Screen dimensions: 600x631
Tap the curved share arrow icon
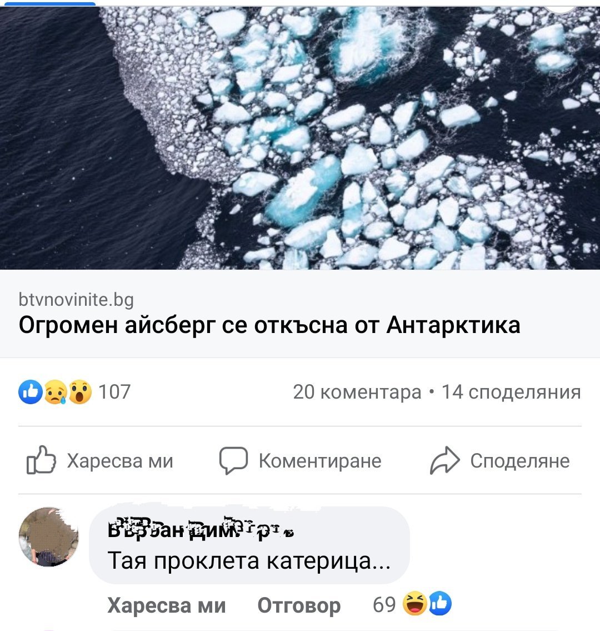[x=445, y=460]
